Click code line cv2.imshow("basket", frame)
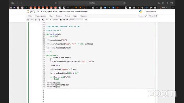 click(x=64, y=69)
